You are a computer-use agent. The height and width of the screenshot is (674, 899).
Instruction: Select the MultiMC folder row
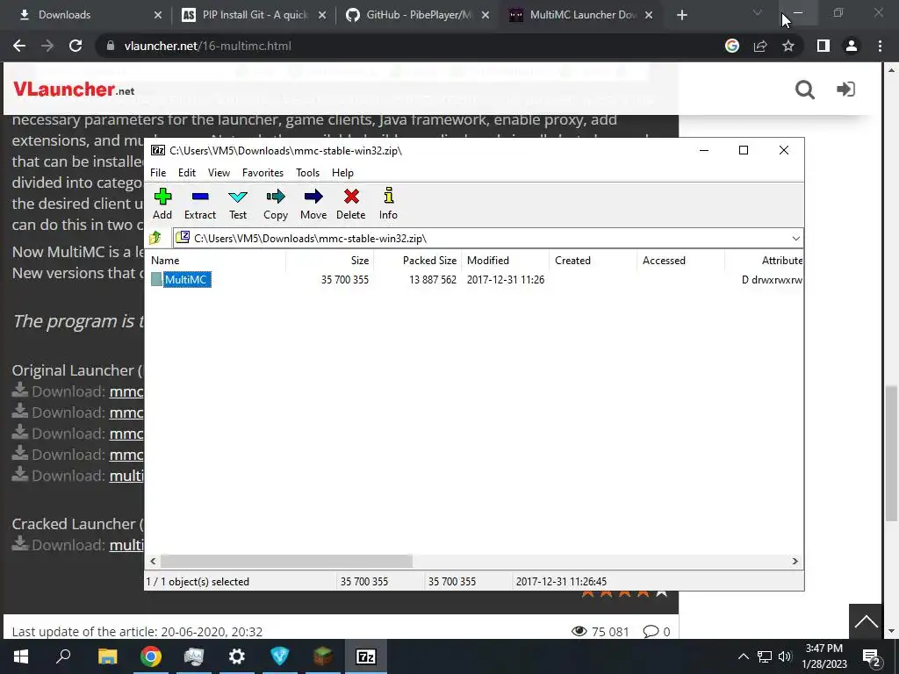pos(473,280)
